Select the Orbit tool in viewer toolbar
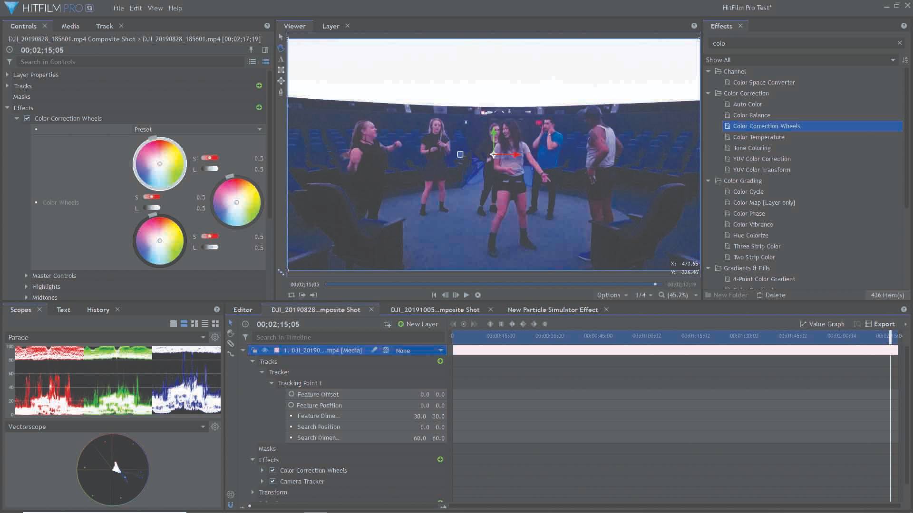This screenshot has height=513, width=913. click(281, 81)
